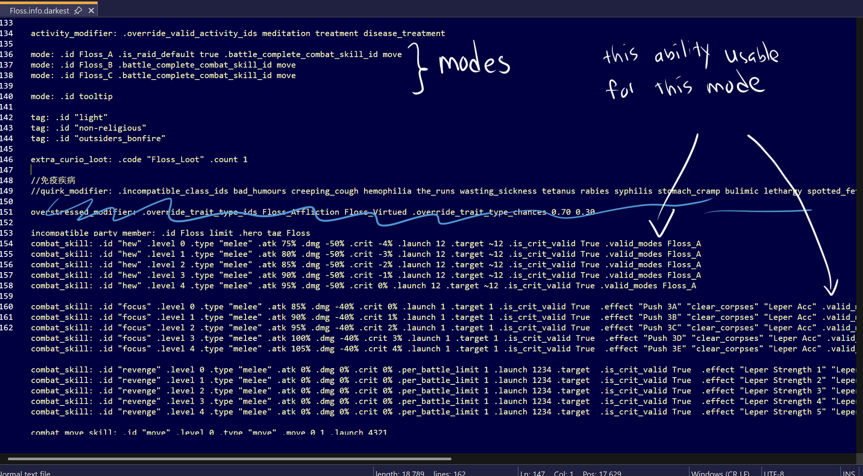
Task: Click the tag "non-religious" line
Action: pos(89,128)
